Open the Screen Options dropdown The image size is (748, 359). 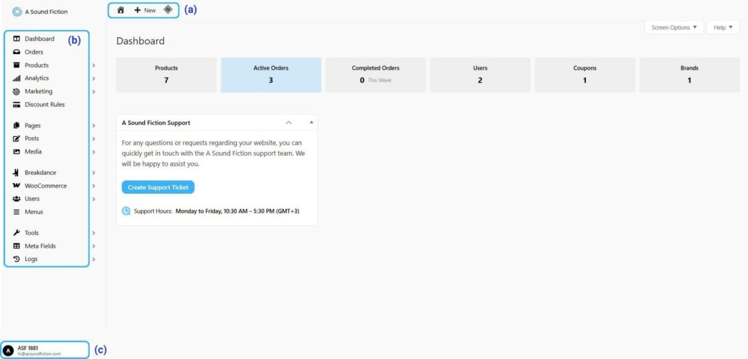click(673, 27)
